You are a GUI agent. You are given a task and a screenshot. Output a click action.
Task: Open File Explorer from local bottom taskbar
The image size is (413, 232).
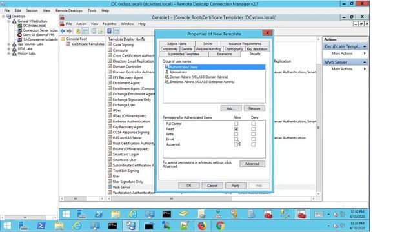click(x=59, y=226)
